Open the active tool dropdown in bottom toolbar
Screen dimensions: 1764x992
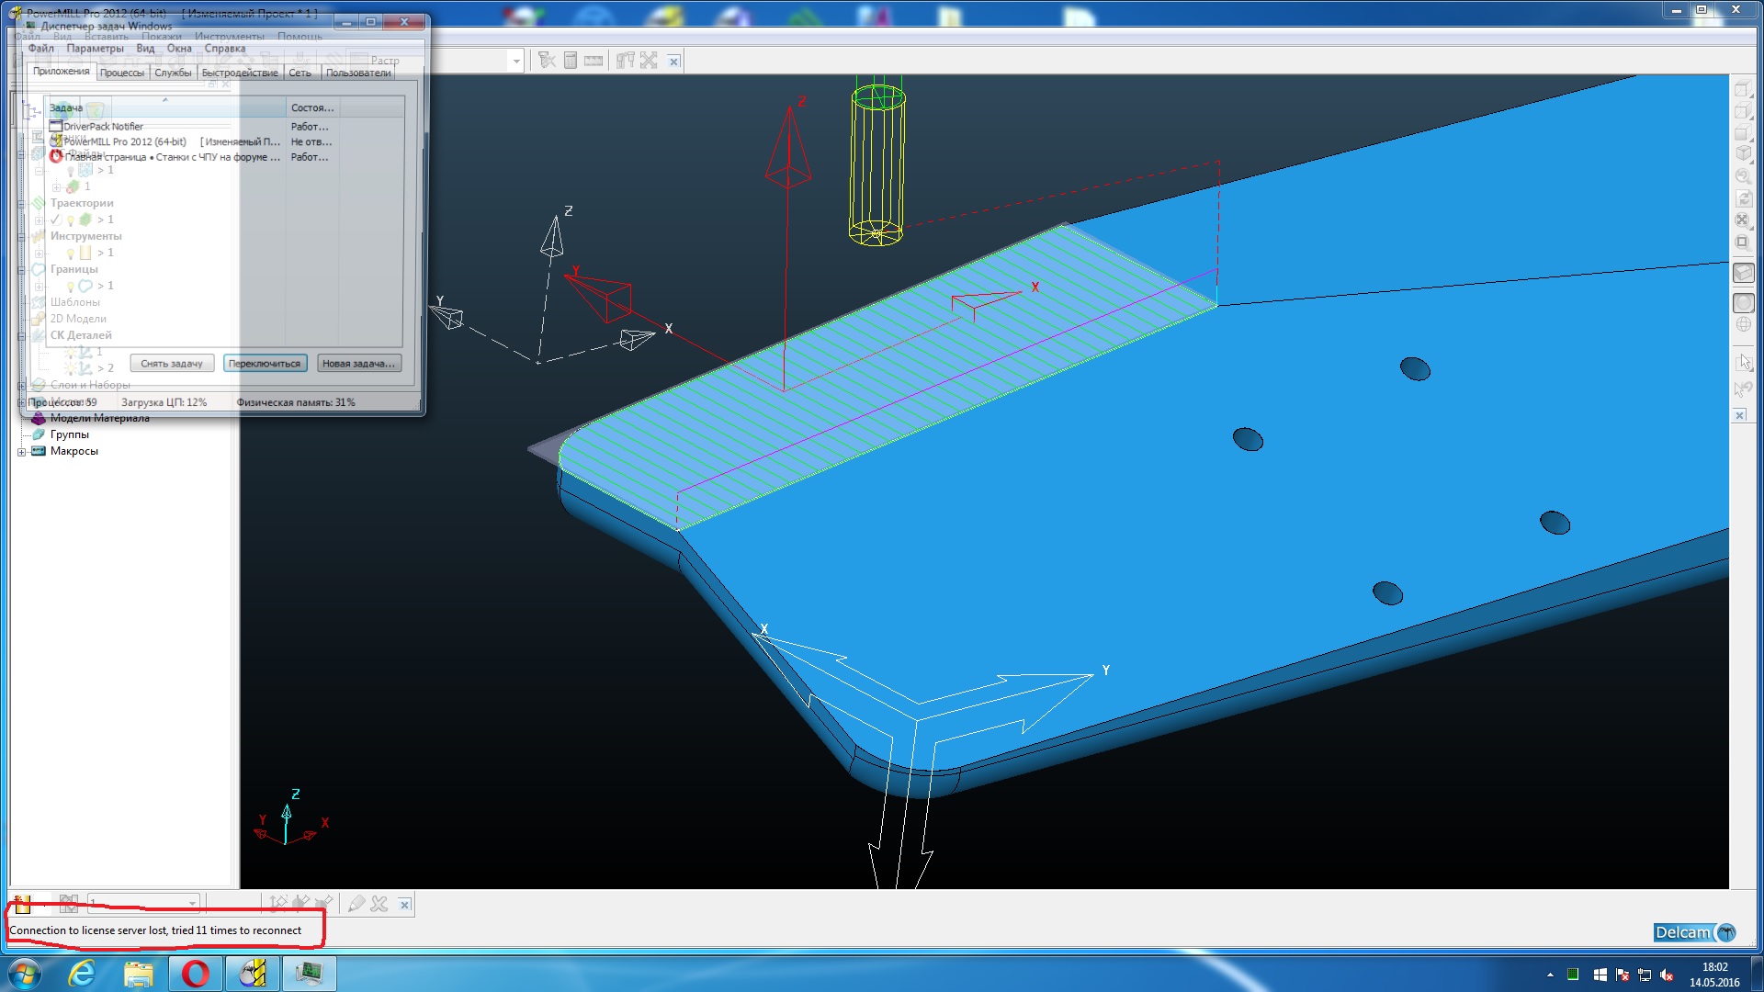192,904
